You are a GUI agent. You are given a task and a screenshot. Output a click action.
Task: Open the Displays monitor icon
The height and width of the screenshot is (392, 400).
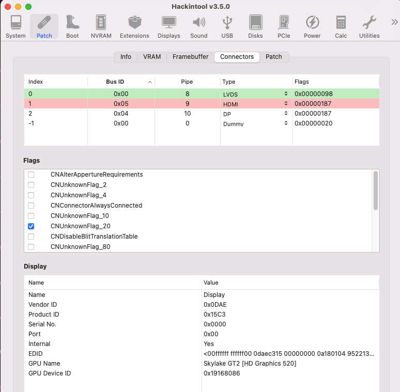point(169,26)
